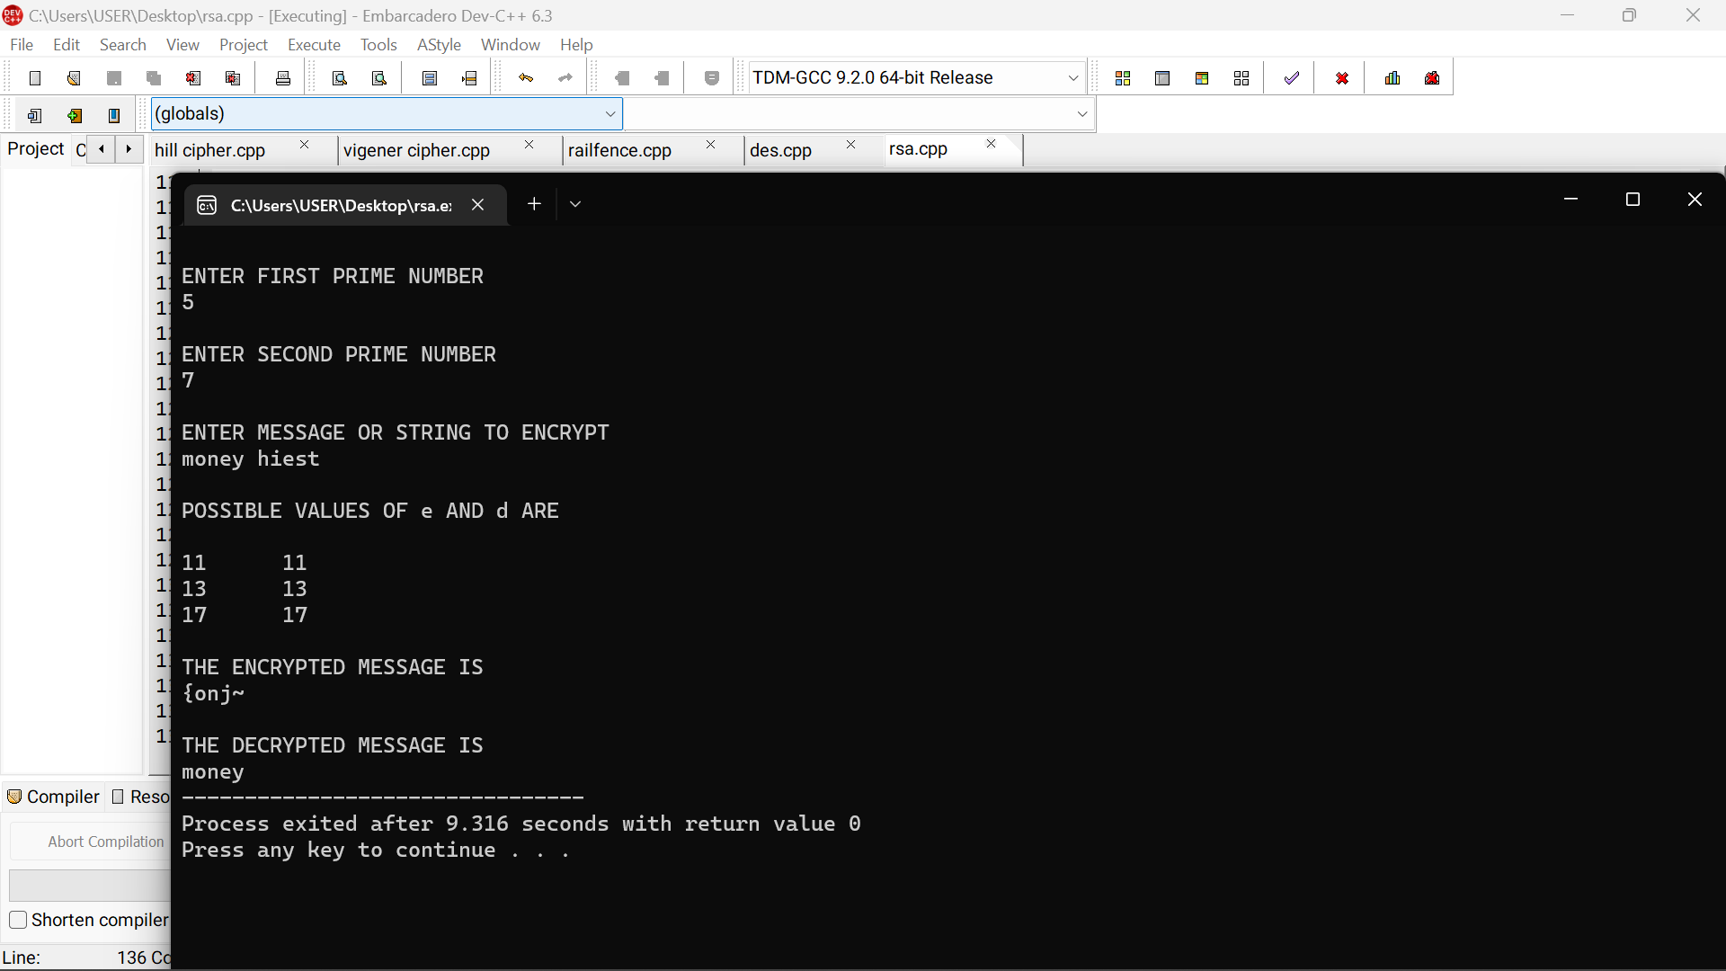Viewport: 1726px width, 971px height.
Task: Expand the (globals) class browser dropdown
Action: pyautogui.click(x=611, y=113)
